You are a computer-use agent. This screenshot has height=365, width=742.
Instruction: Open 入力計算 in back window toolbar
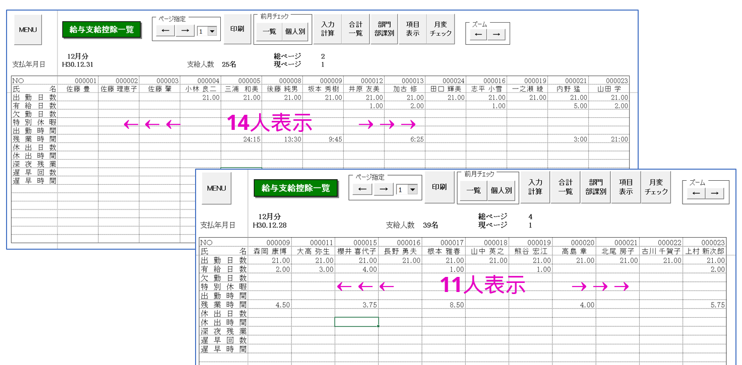tap(328, 29)
